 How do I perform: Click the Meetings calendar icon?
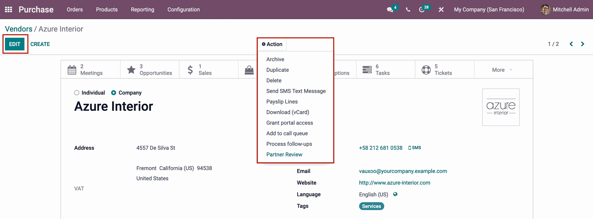72,70
